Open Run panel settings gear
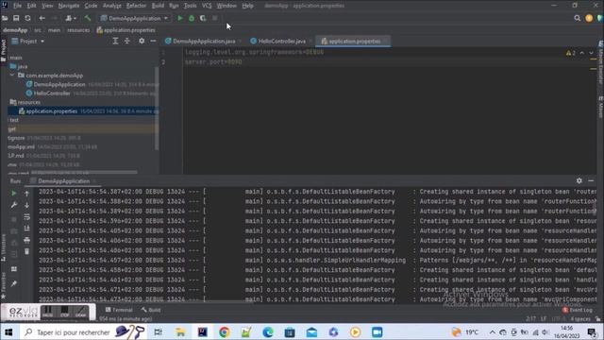 pos(579,180)
